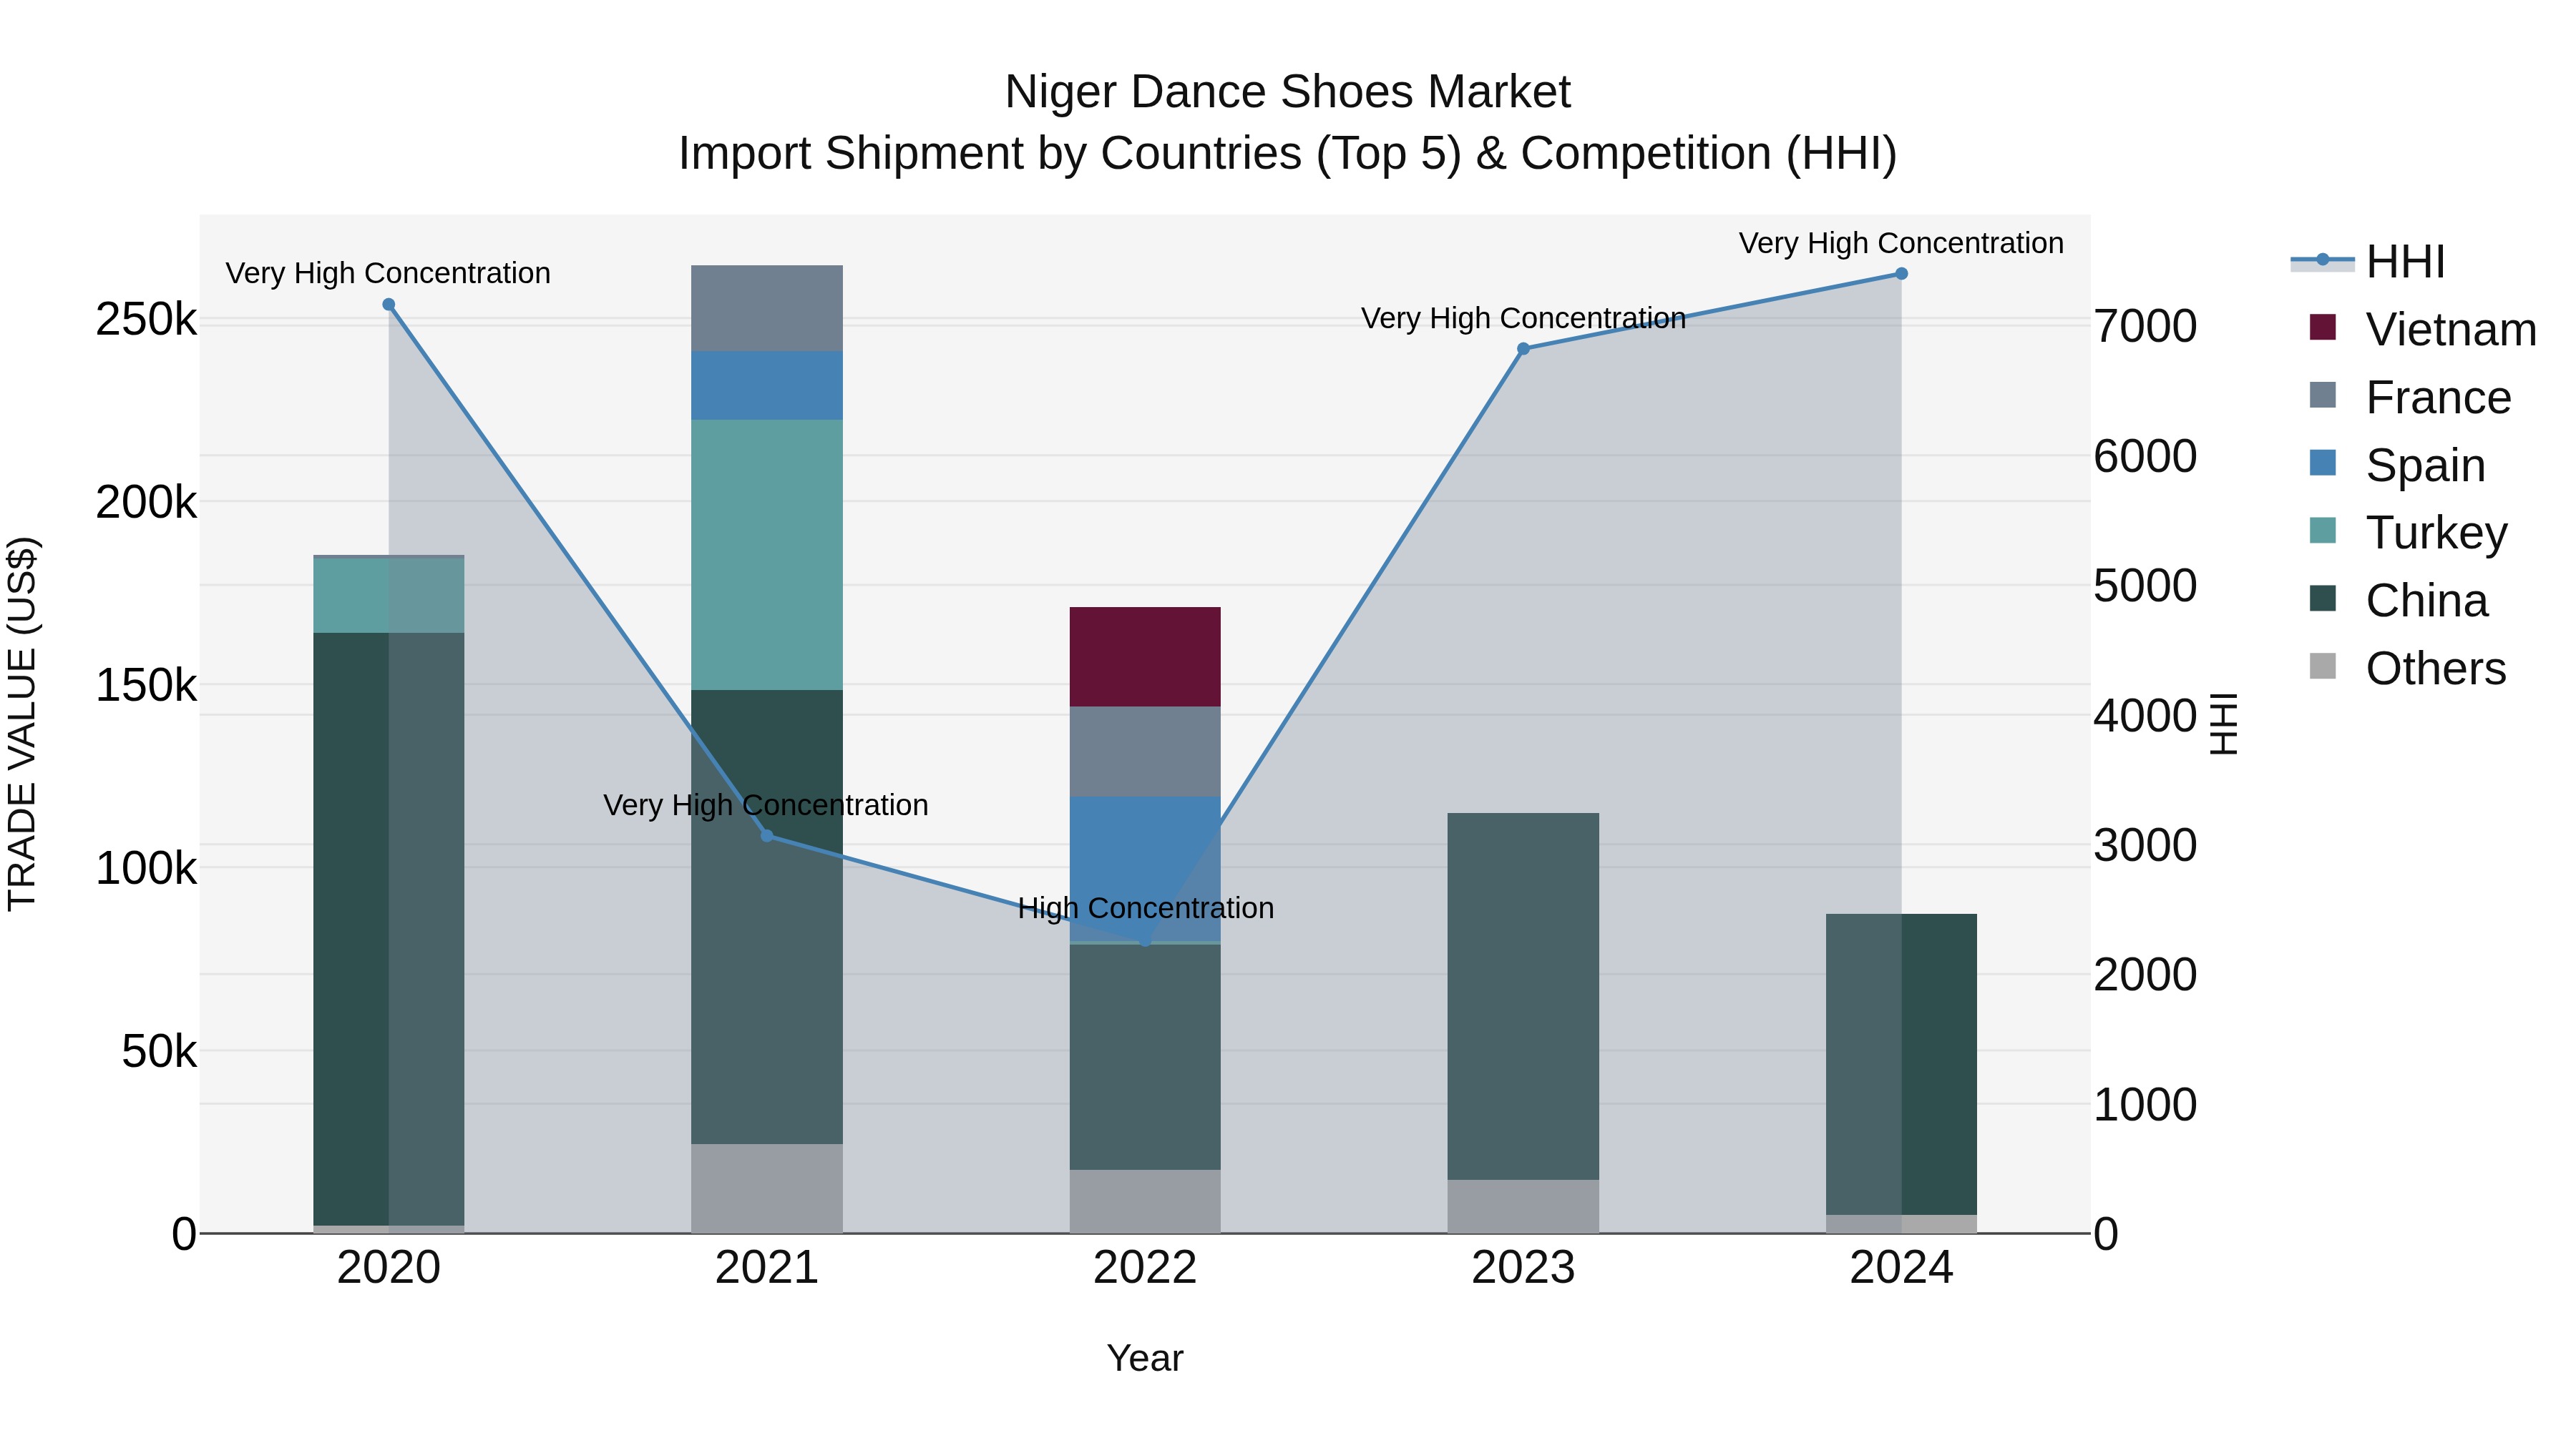Click the Turkey teal legend swatch
2576x1448 pixels.
2323,531
